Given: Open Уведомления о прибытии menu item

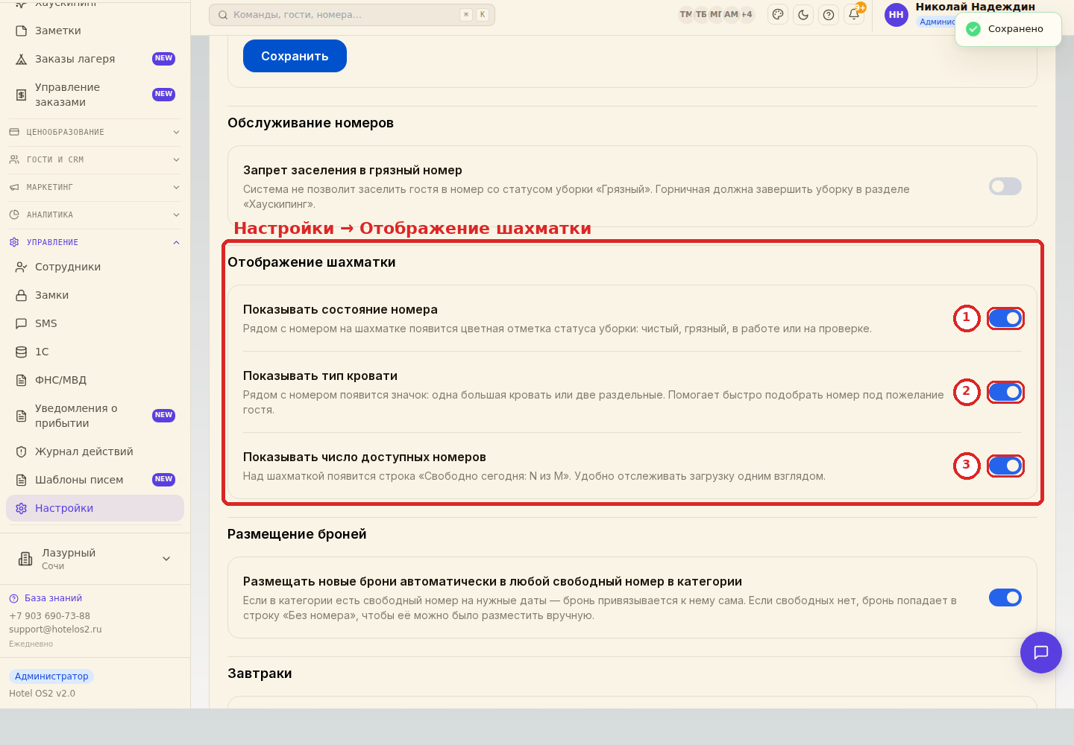Looking at the screenshot, I should [95, 416].
